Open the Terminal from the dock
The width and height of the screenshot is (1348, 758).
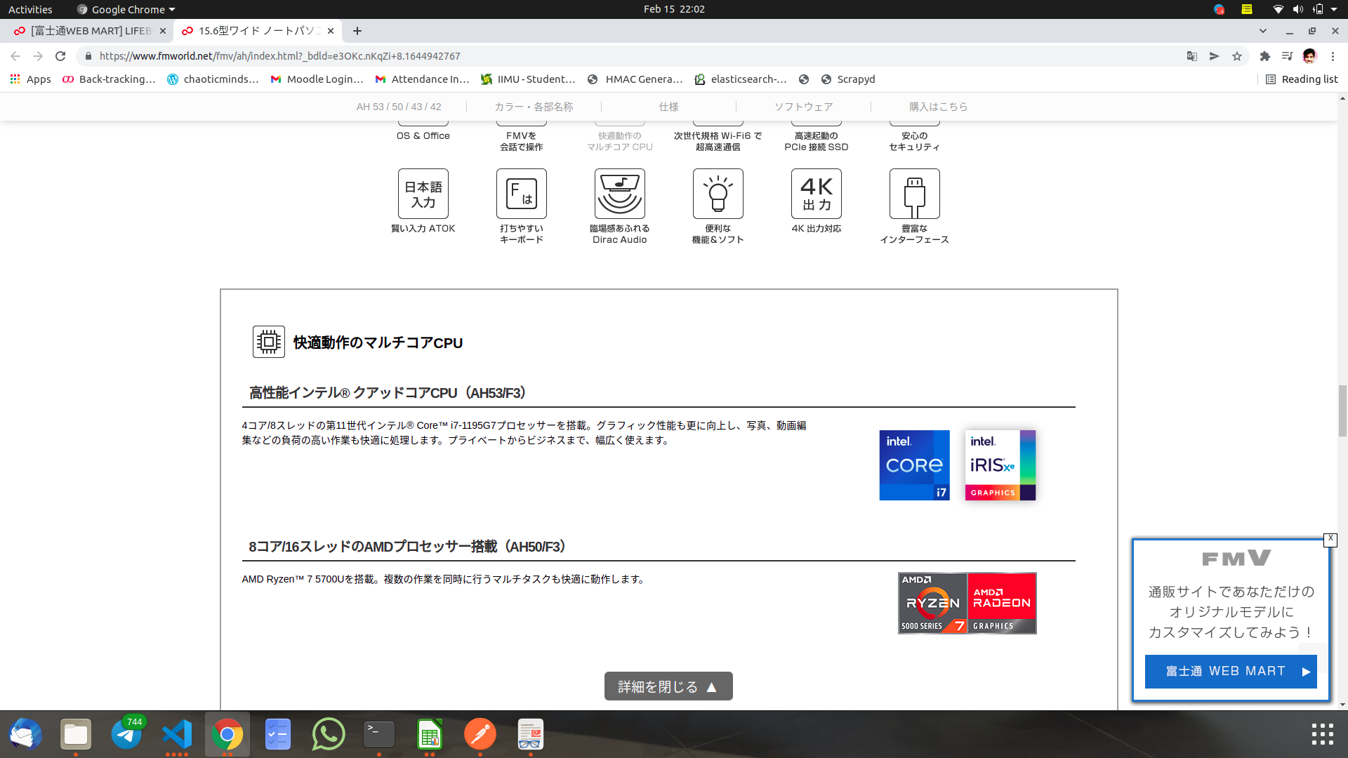pyautogui.click(x=379, y=734)
